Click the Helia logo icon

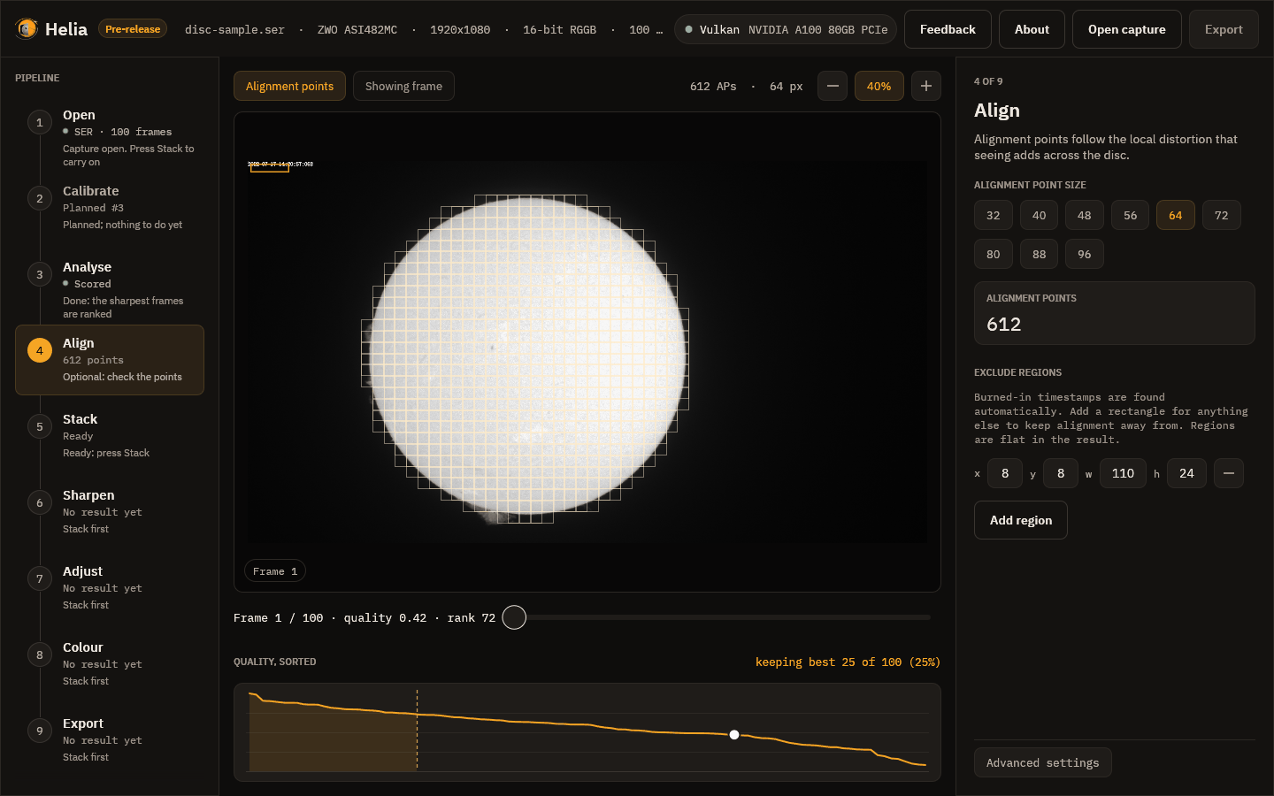pyautogui.click(x=27, y=29)
